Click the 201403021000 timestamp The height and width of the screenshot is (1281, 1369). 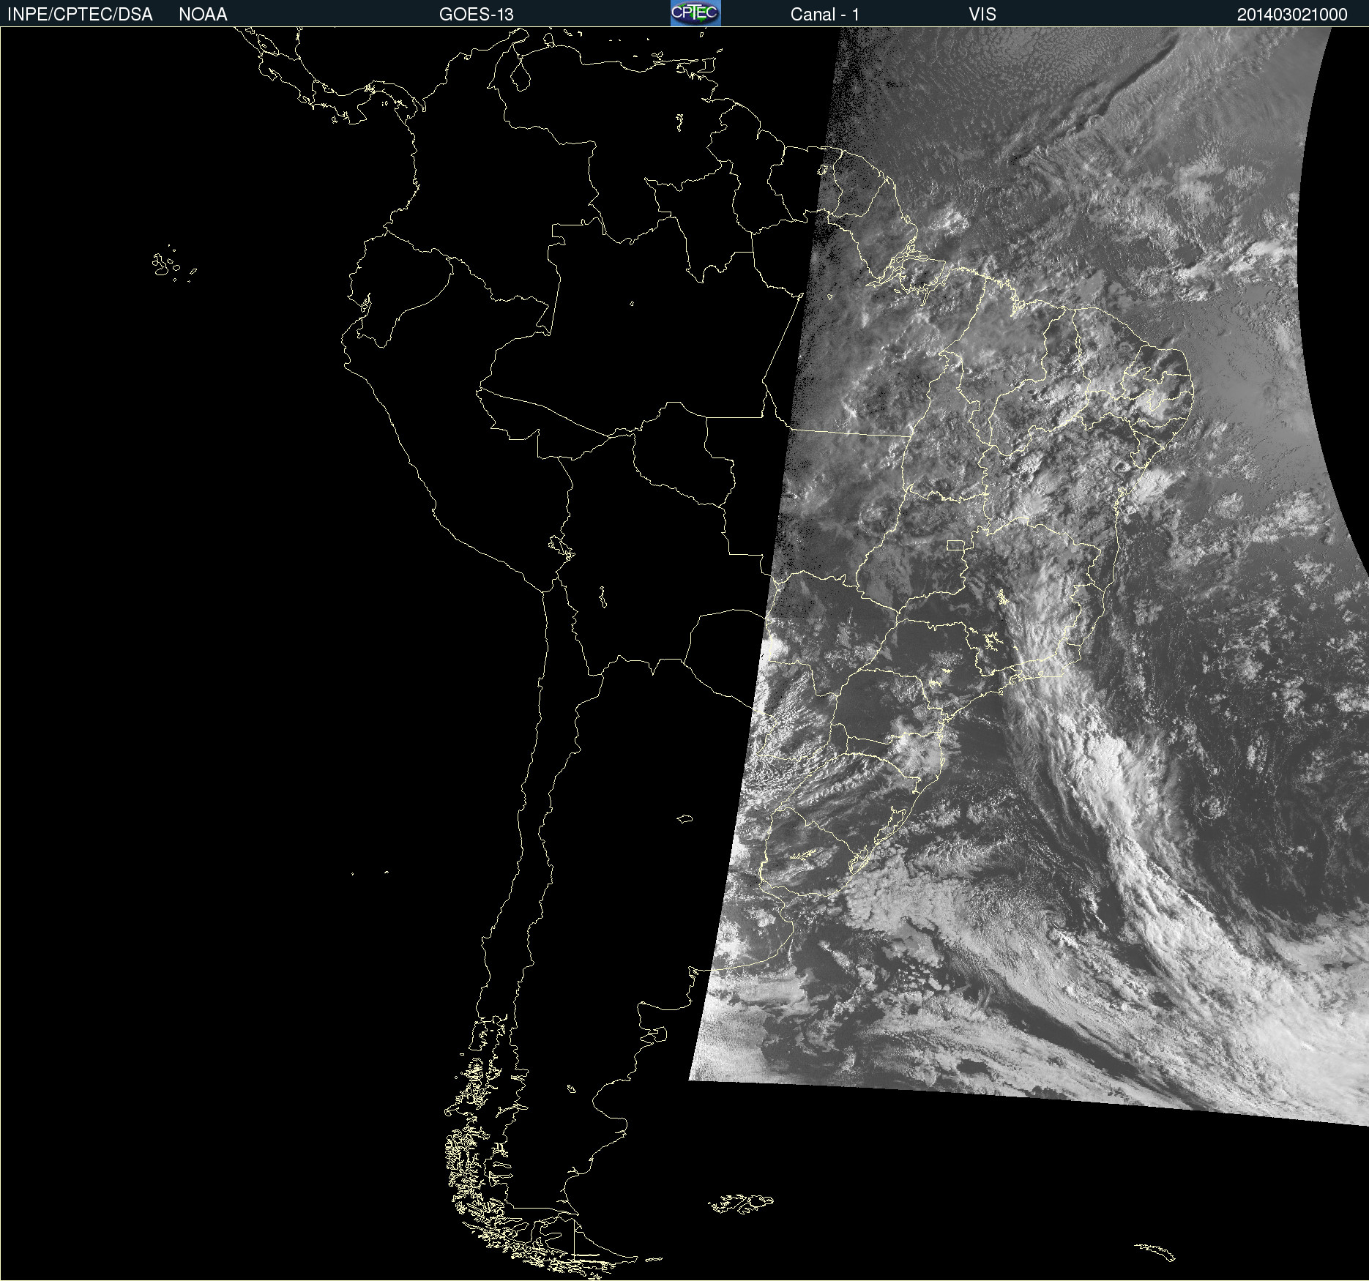point(1292,15)
